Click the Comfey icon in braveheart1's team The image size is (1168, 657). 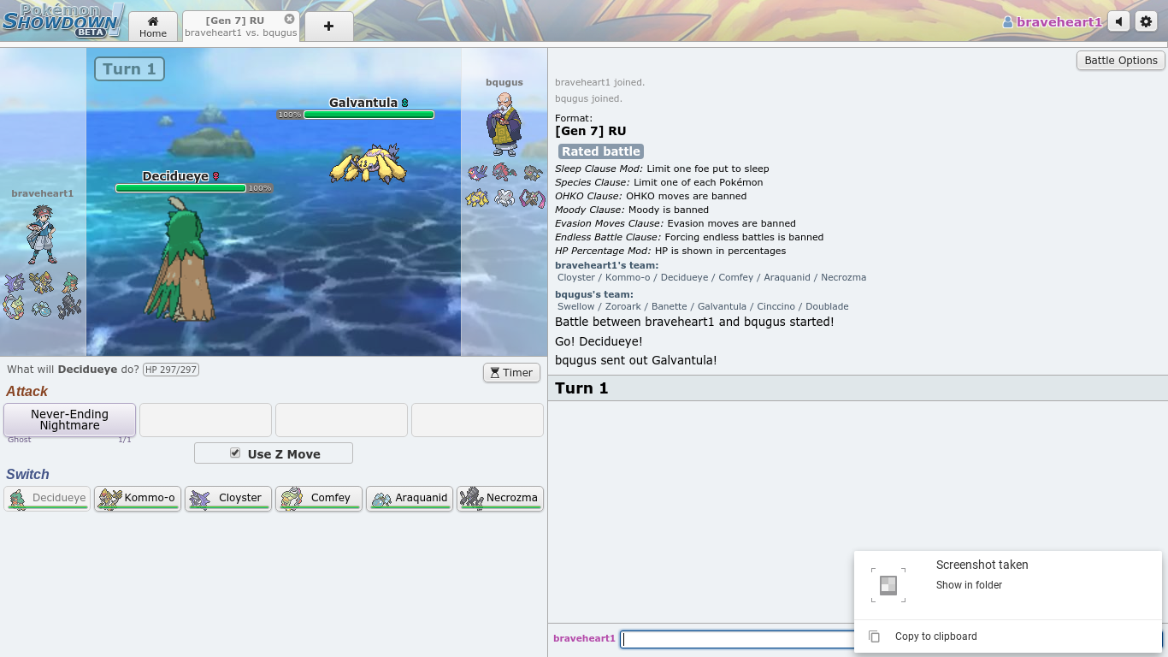pos(15,307)
